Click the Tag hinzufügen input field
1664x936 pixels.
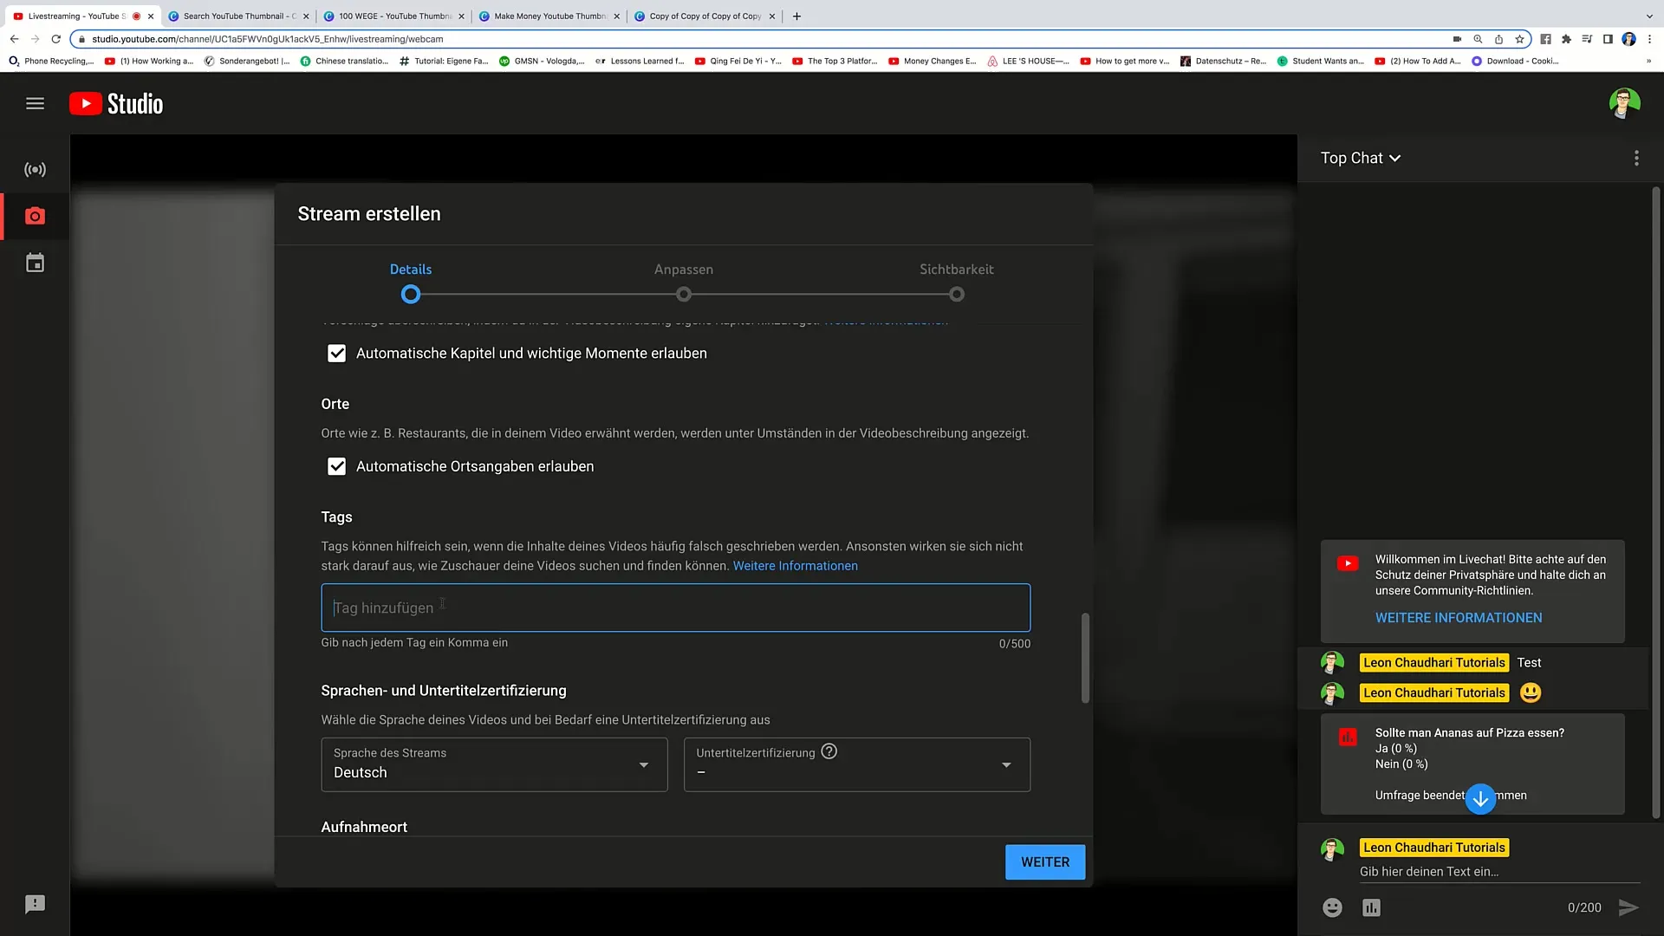[x=674, y=607]
